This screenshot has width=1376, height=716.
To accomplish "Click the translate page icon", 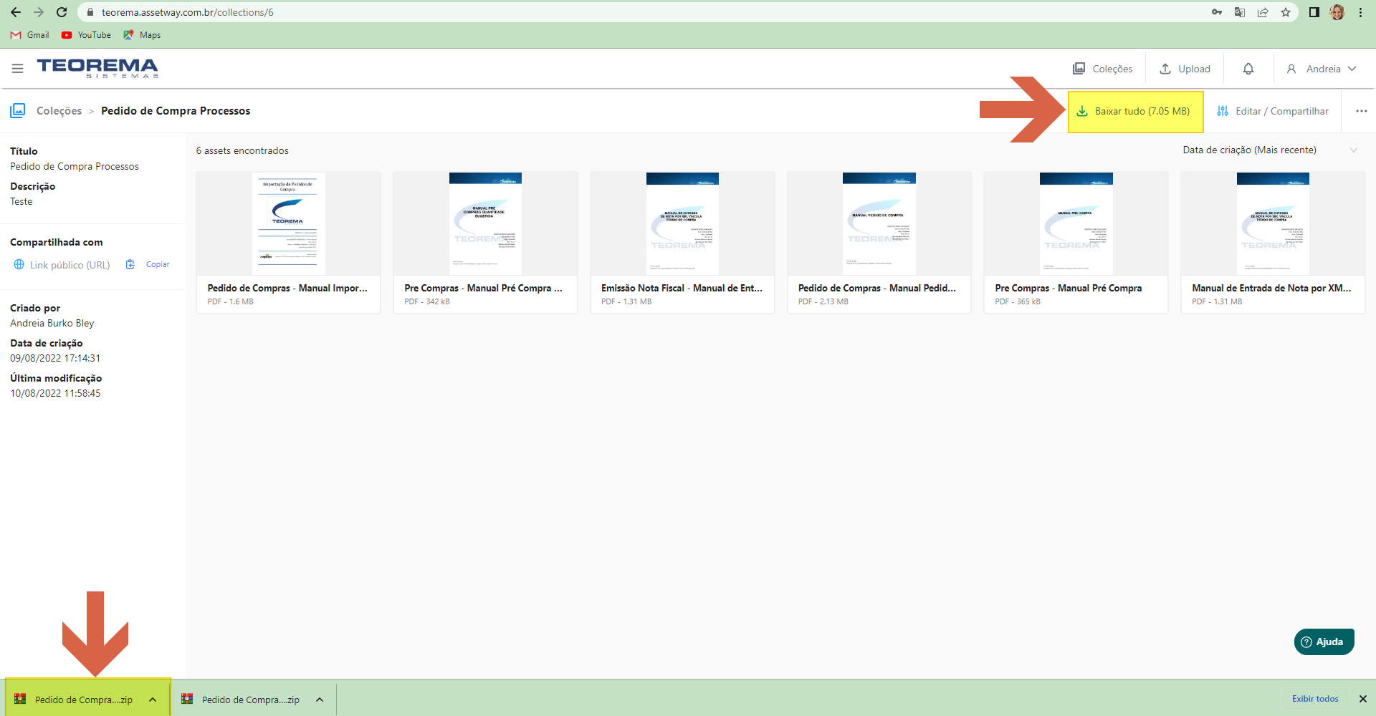I will tap(1240, 12).
